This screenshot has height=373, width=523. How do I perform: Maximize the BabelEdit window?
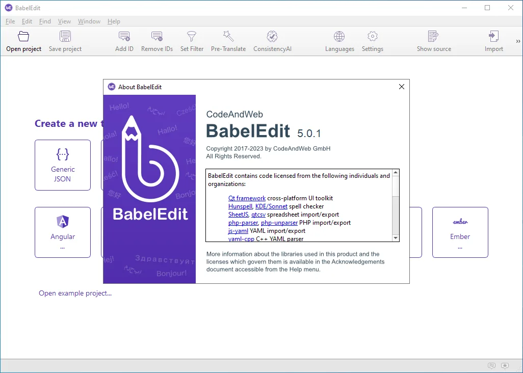pyautogui.click(x=487, y=8)
